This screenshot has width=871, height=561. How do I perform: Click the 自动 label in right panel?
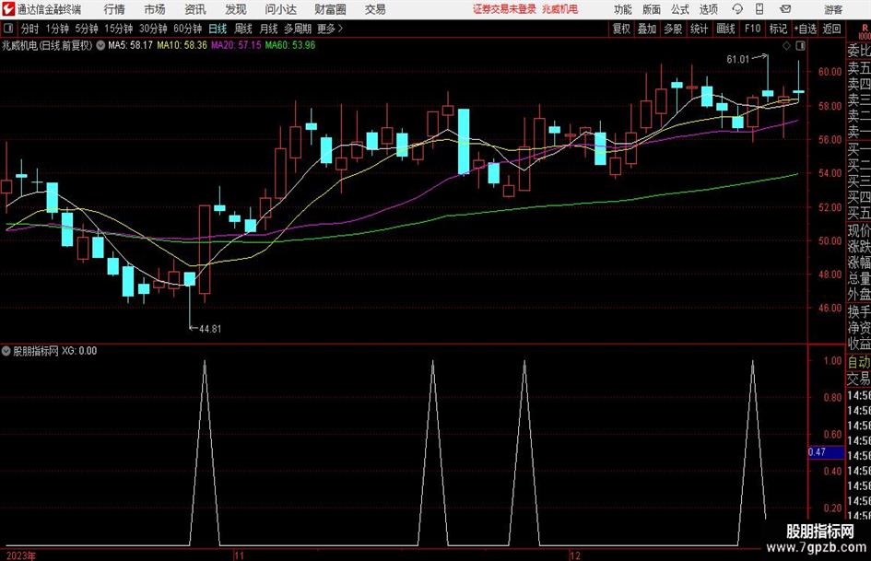point(859,362)
